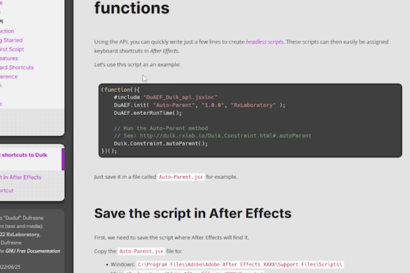Jump to the 'in After Effects' section link
Viewport: 410px width, 273px height.
(23, 177)
